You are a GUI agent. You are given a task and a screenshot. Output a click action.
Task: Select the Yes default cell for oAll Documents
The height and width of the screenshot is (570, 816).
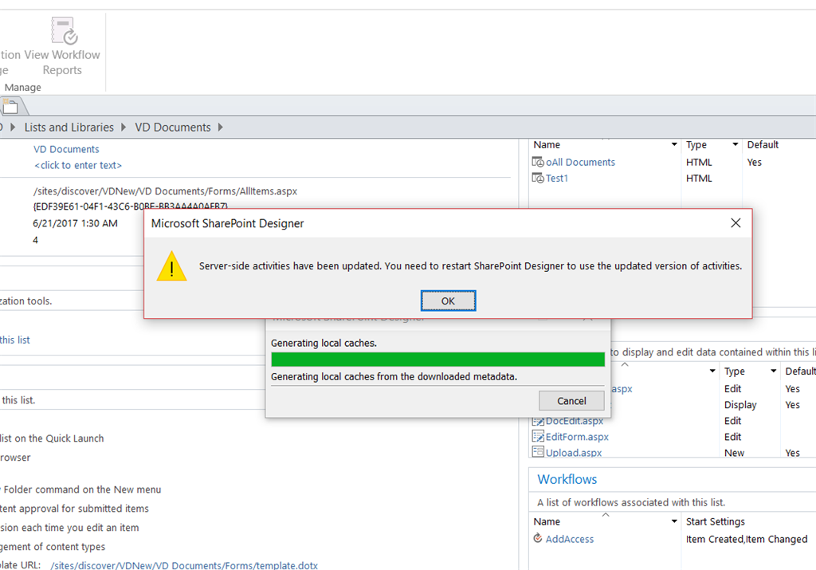pyautogui.click(x=754, y=163)
